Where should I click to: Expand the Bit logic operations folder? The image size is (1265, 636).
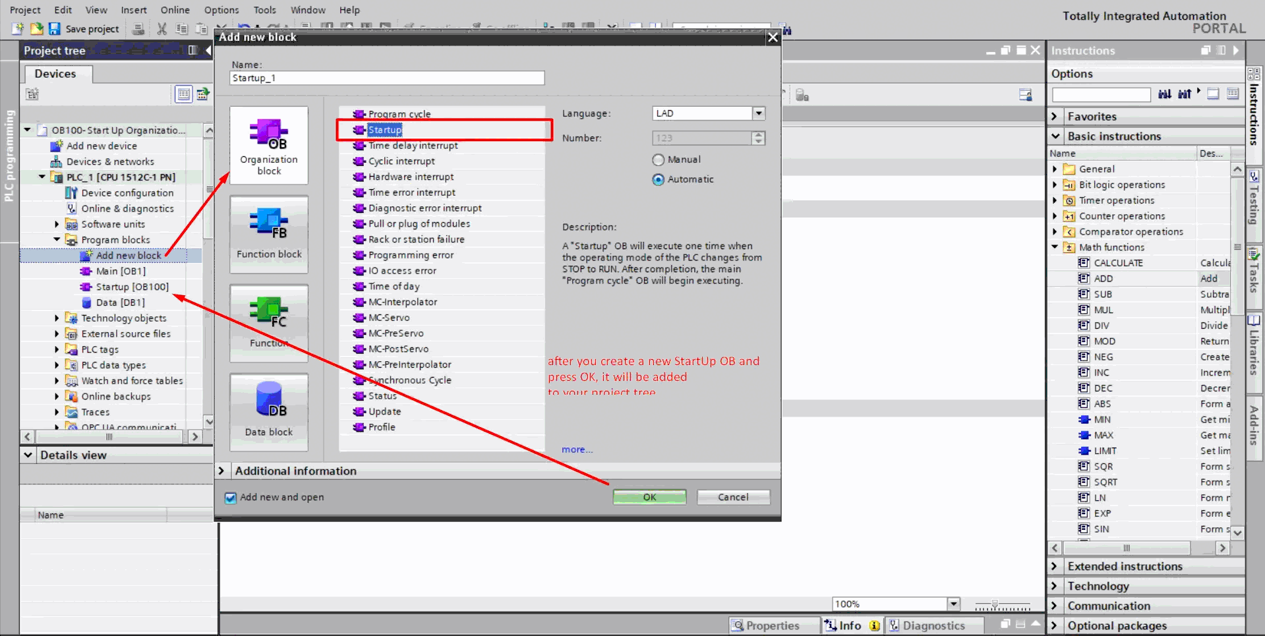1055,185
